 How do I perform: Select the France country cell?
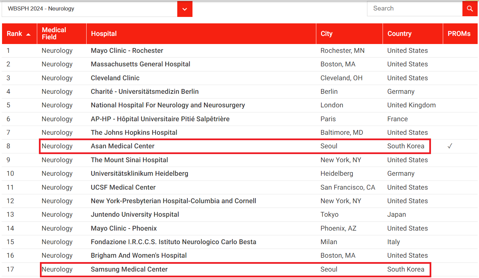tap(397, 119)
